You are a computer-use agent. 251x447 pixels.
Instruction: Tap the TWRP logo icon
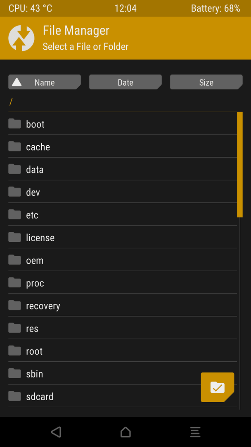point(21,38)
